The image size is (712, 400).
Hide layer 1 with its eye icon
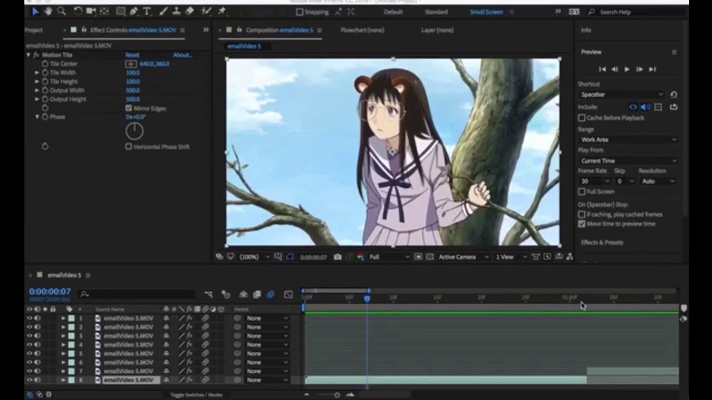click(29, 318)
